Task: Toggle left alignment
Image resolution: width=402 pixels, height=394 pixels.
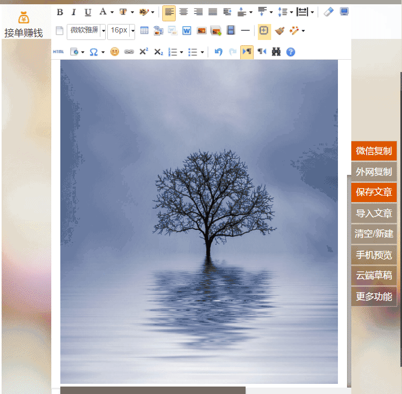Action: [169, 12]
